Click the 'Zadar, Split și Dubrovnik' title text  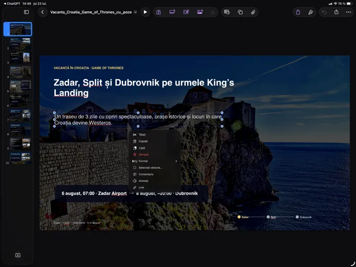[144, 87]
